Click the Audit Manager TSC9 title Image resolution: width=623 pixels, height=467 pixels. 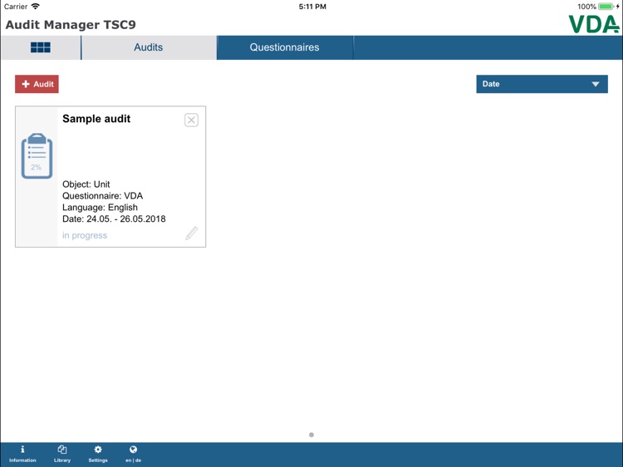pyautogui.click(x=71, y=25)
